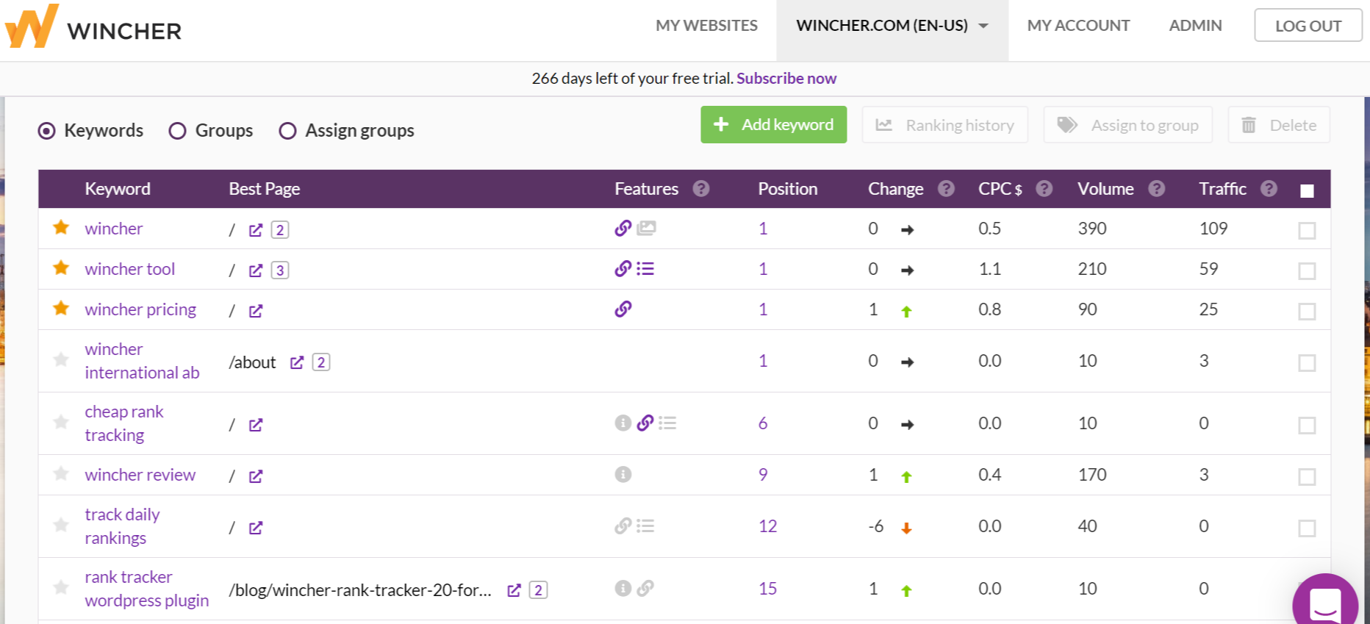Image resolution: width=1370 pixels, height=624 pixels.
Task: Open external link for /about page
Action: 297,362
